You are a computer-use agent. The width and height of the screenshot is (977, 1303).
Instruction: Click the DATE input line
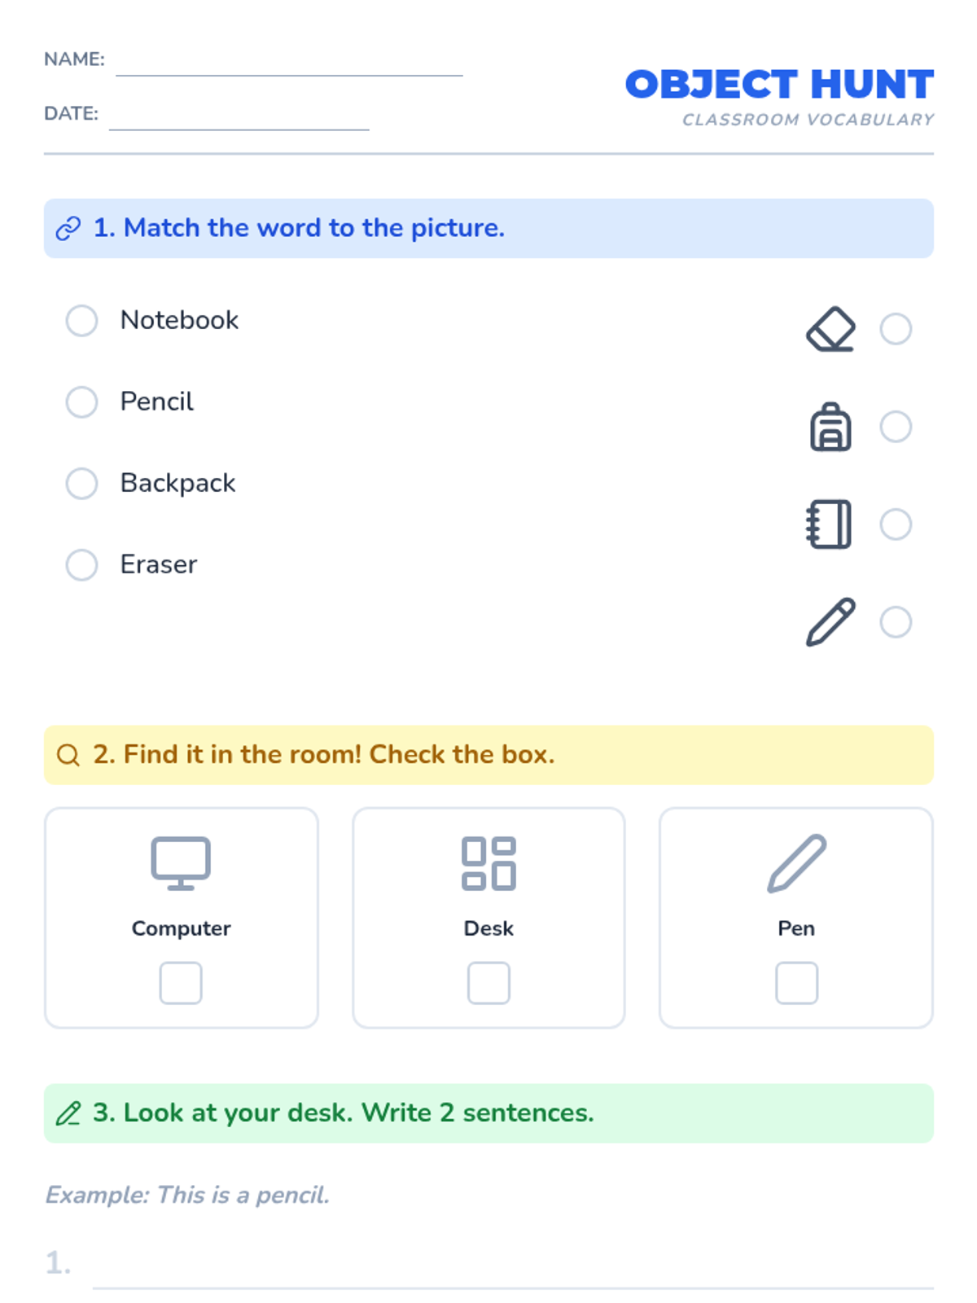[x=239, y=118]
